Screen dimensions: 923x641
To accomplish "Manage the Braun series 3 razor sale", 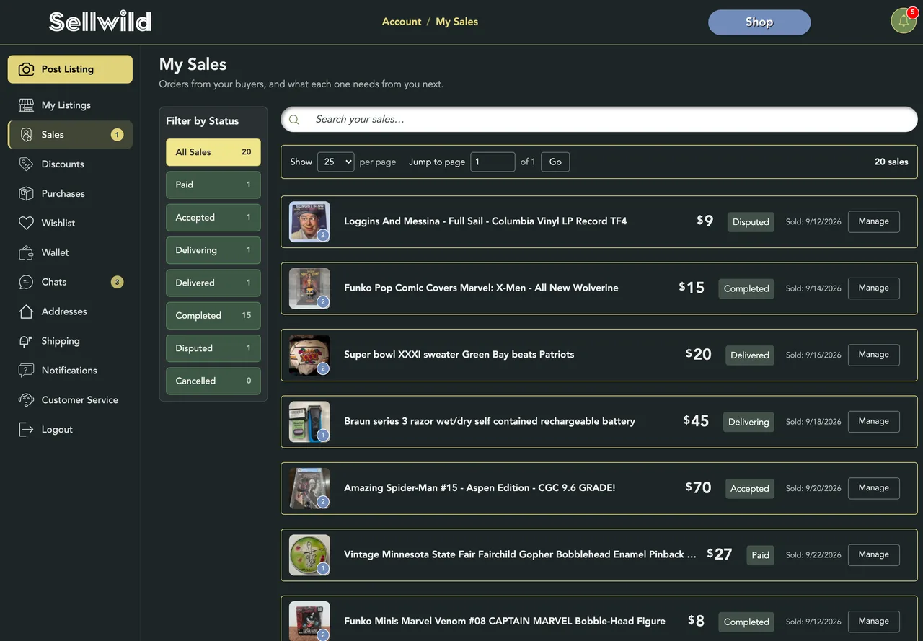I will click(x=874, y=421).
